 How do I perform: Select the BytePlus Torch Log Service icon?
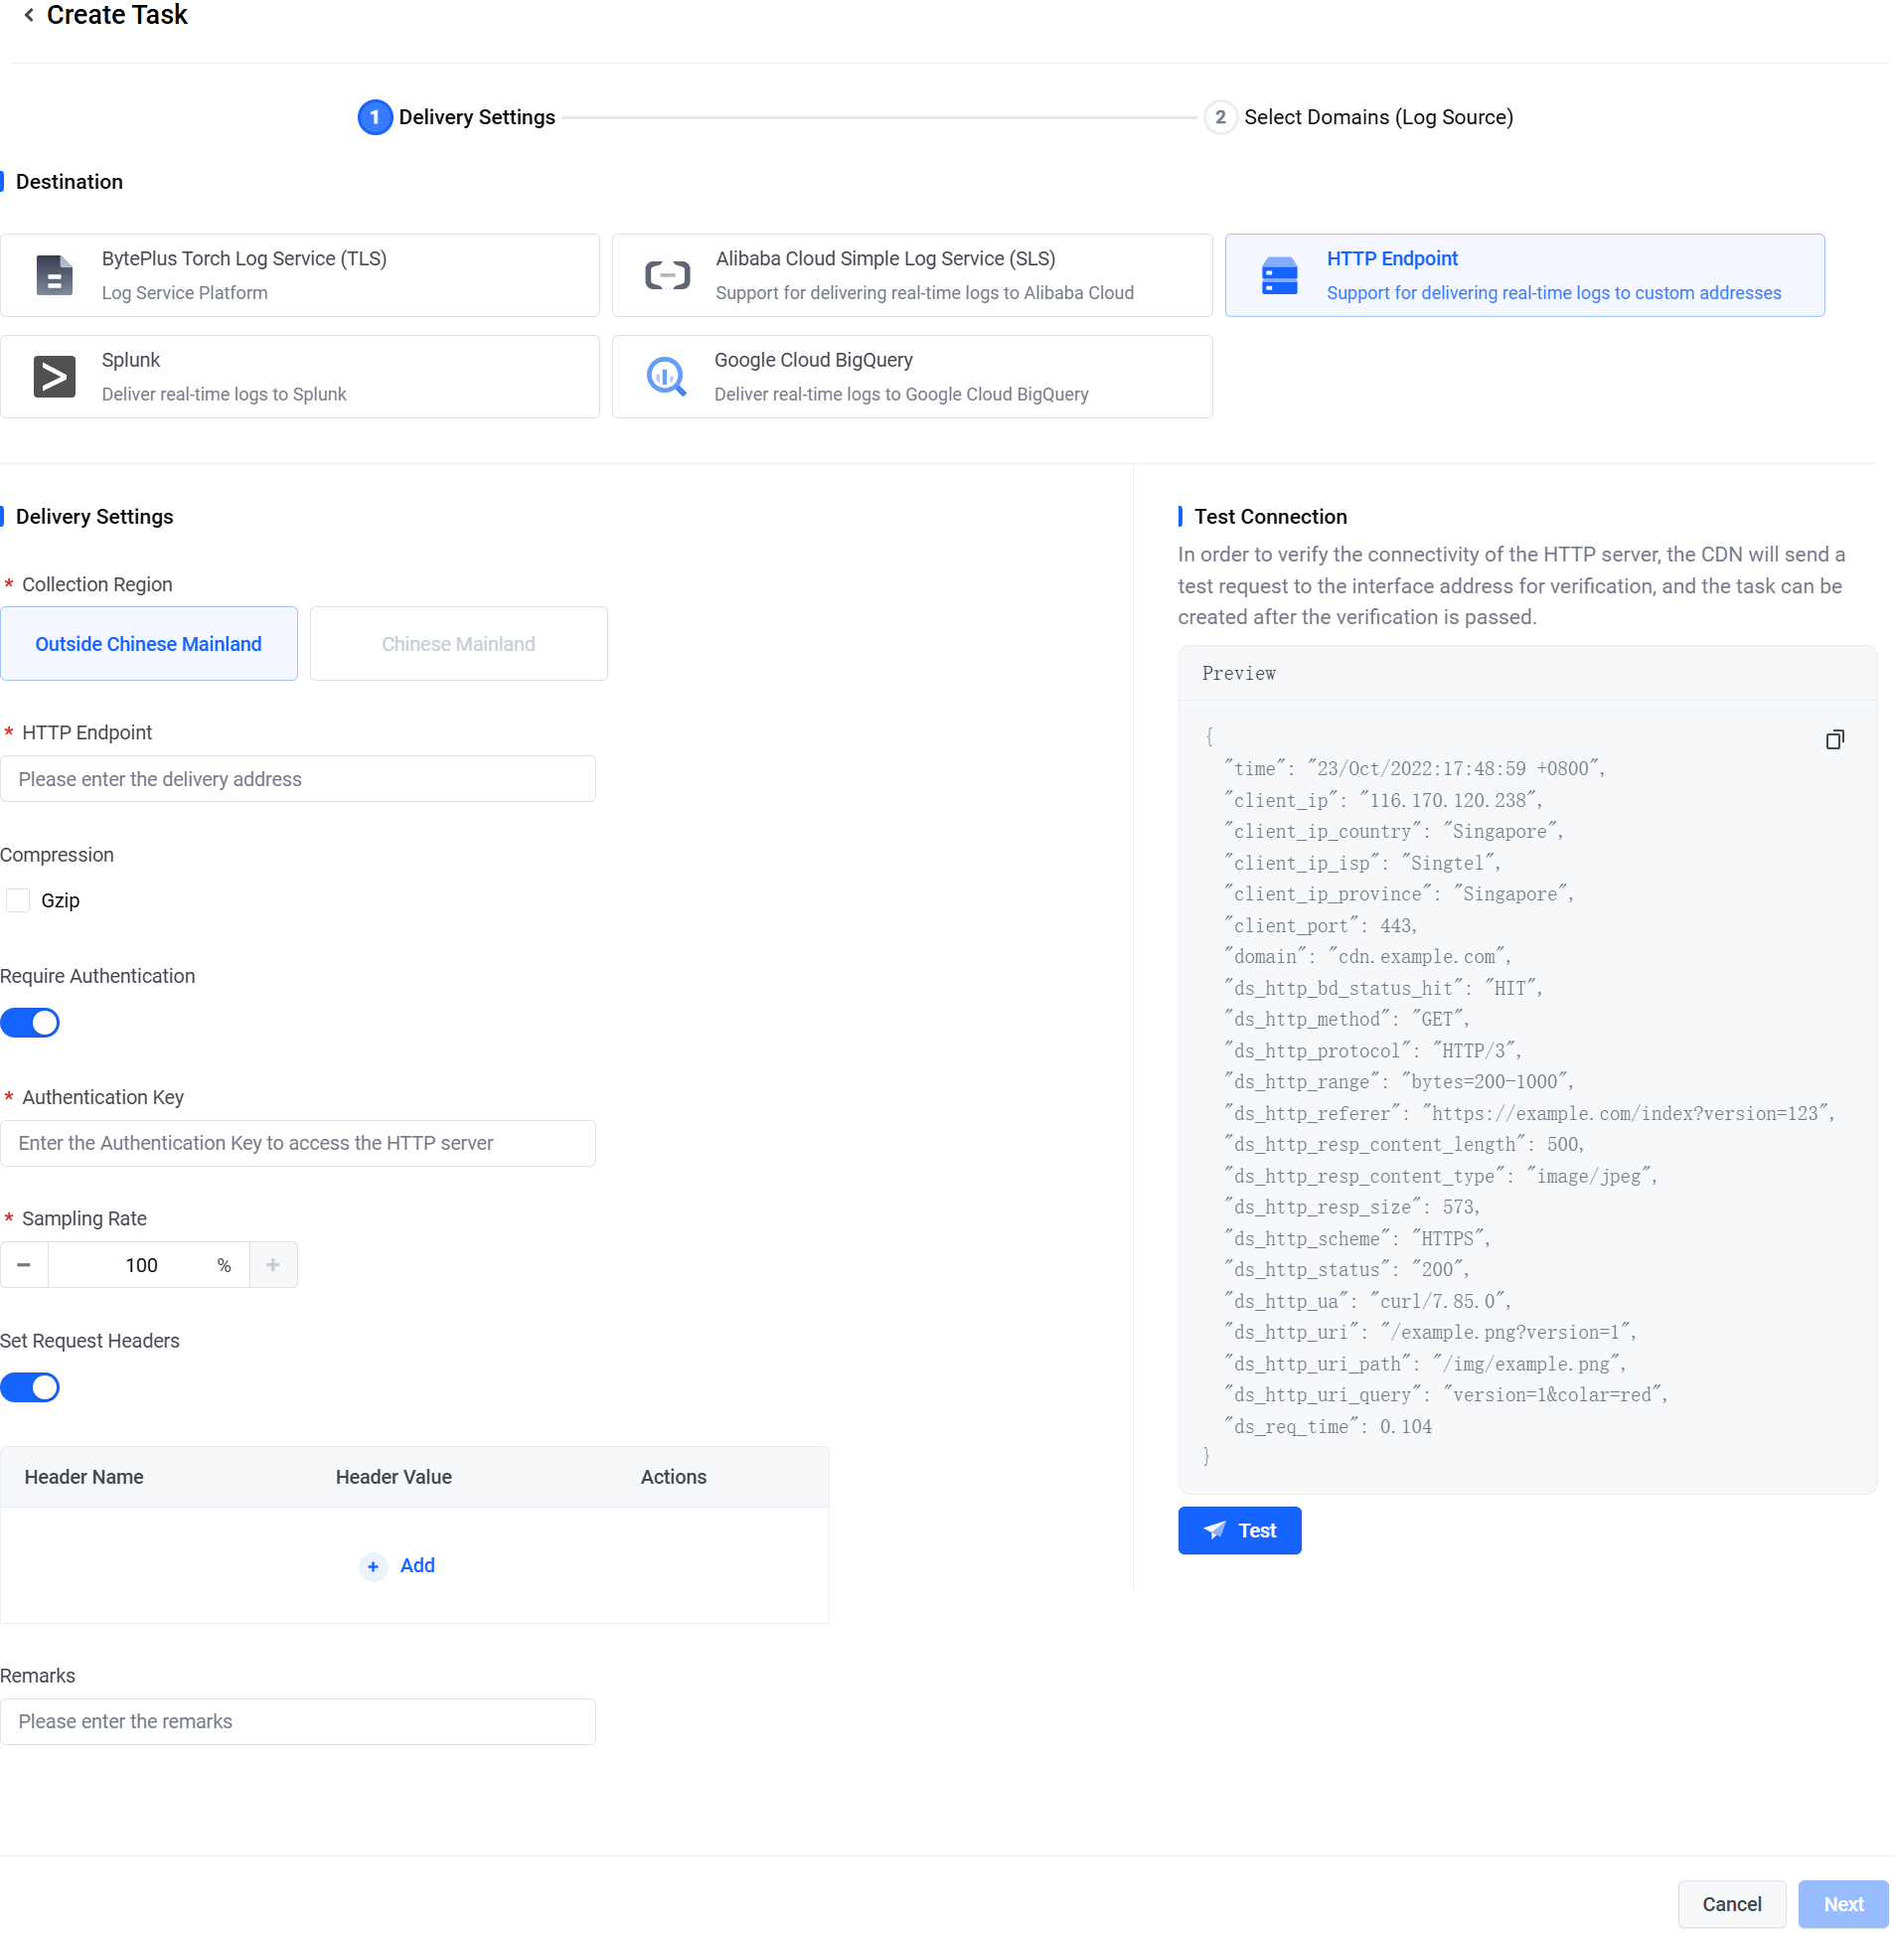[54, 275]
